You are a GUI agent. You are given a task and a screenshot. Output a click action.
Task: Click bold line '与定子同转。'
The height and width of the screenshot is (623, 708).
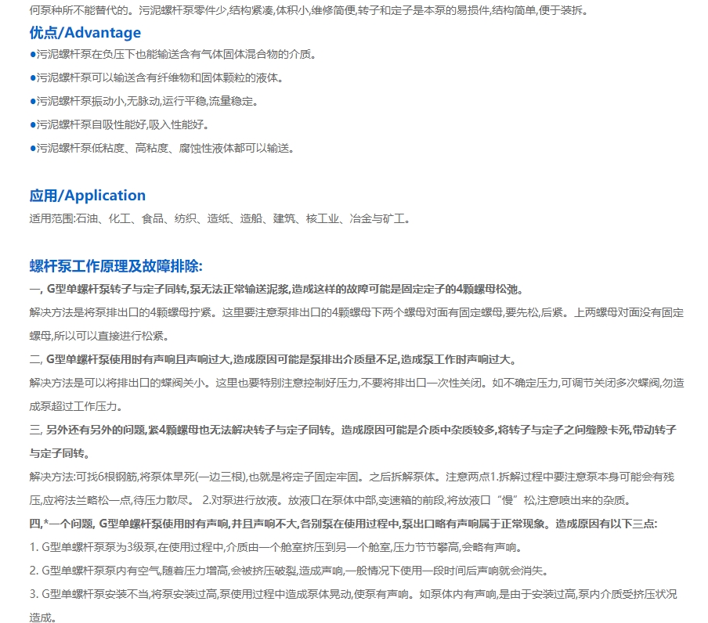click(60, 453)
